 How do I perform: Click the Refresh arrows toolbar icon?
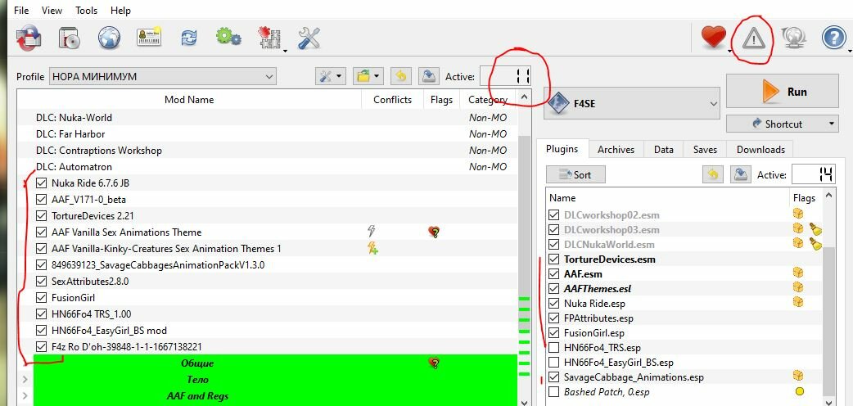point(189,38)
